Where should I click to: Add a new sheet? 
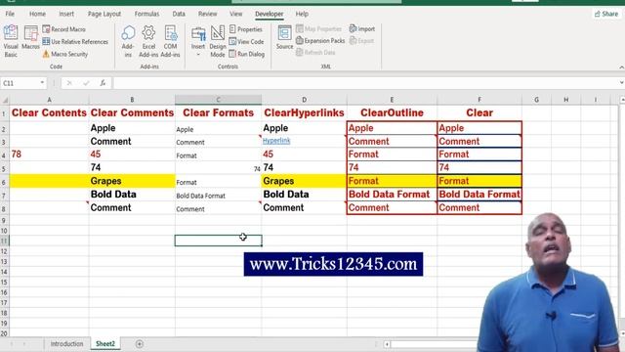click(139, 343)
